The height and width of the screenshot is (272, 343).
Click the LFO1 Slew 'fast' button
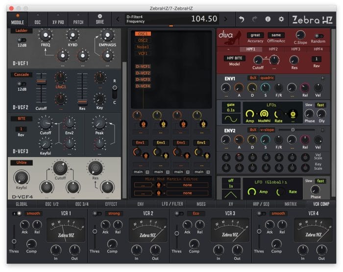click(320, 105)
